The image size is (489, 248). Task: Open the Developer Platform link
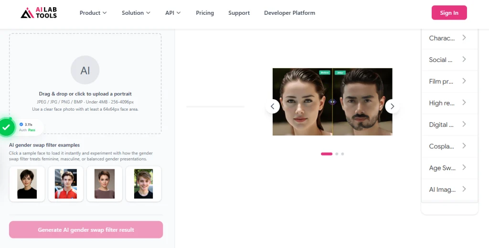289,13
